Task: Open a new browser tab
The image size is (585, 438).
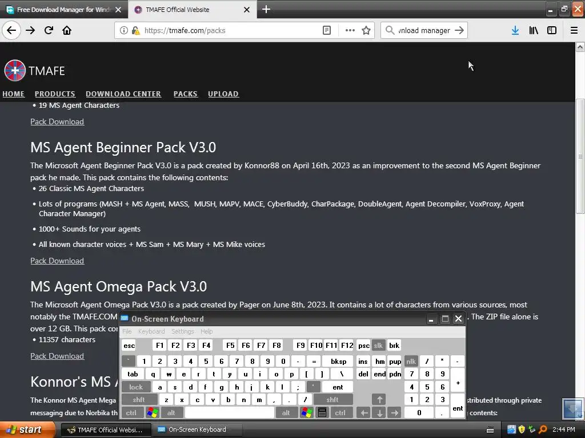Action: click(x=266, y=9)
